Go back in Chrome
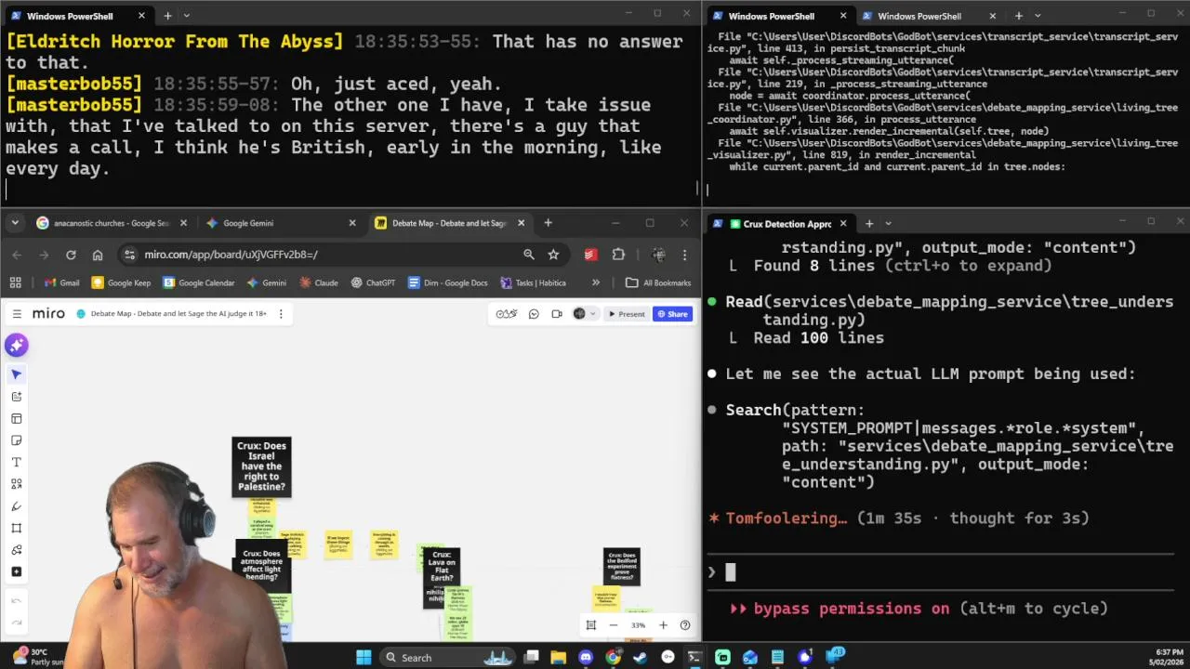 pos(17,255)
